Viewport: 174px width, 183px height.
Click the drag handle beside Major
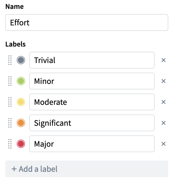click(x=10, y=144)
